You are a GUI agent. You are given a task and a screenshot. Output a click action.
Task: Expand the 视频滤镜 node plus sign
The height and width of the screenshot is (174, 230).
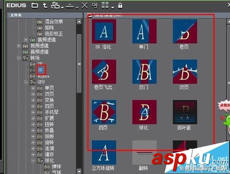(x=19, y=46)
